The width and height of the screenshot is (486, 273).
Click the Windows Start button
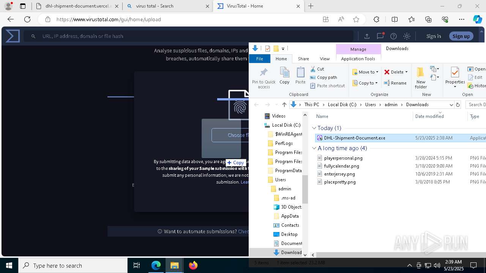pos(9,265)
